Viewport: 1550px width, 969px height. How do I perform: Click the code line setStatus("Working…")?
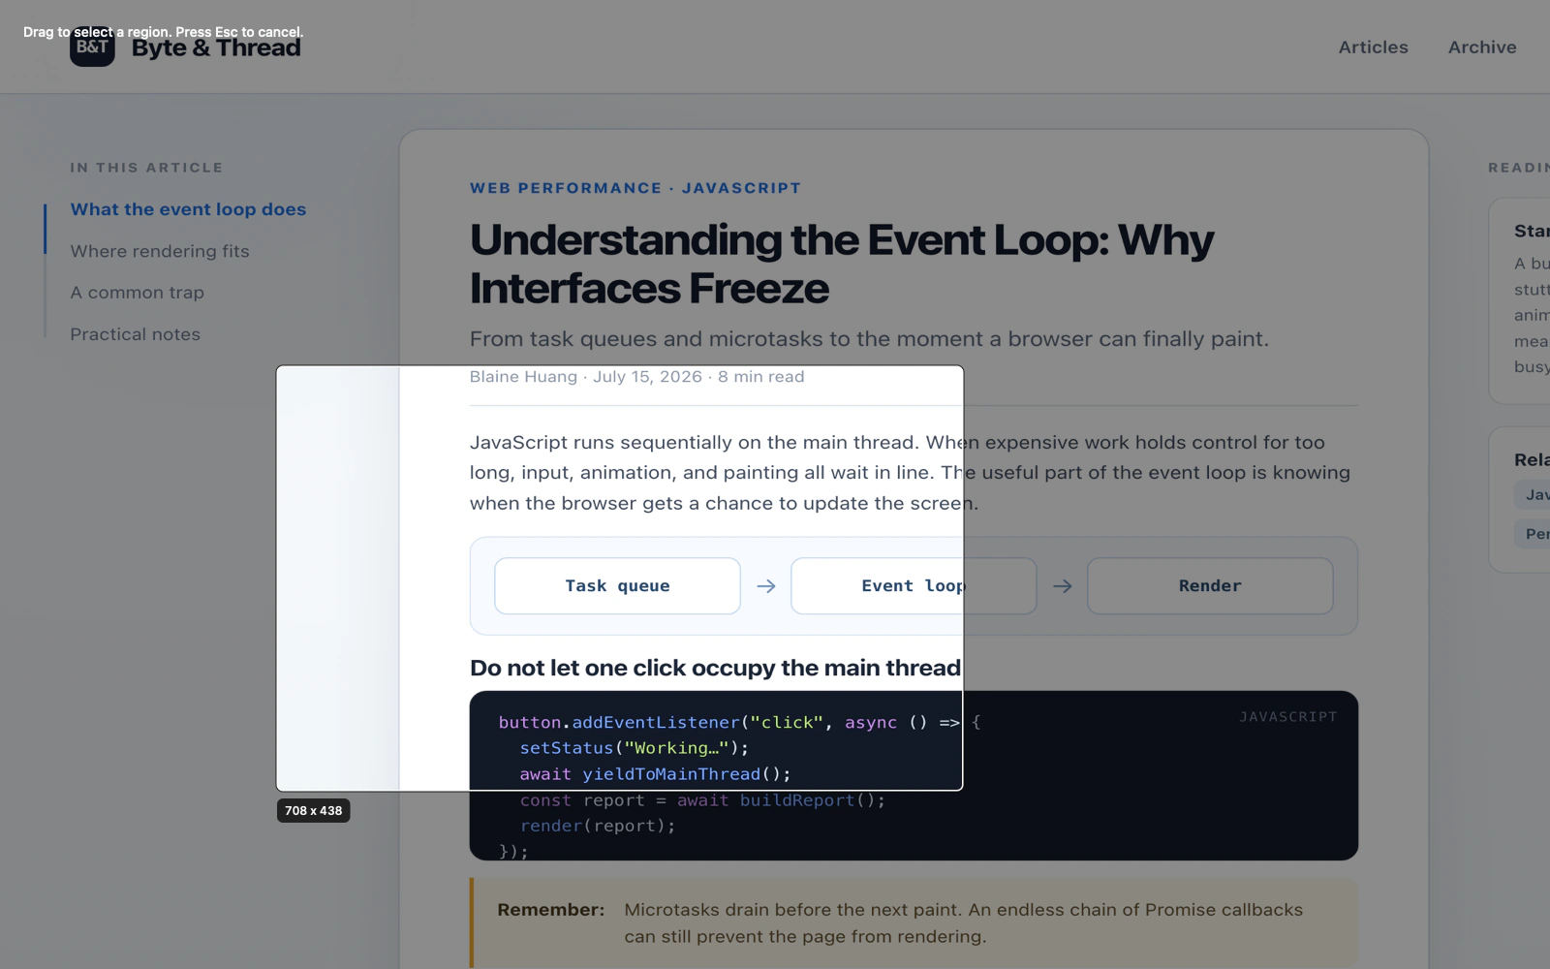pyautogui.click(x=634, y=748)
